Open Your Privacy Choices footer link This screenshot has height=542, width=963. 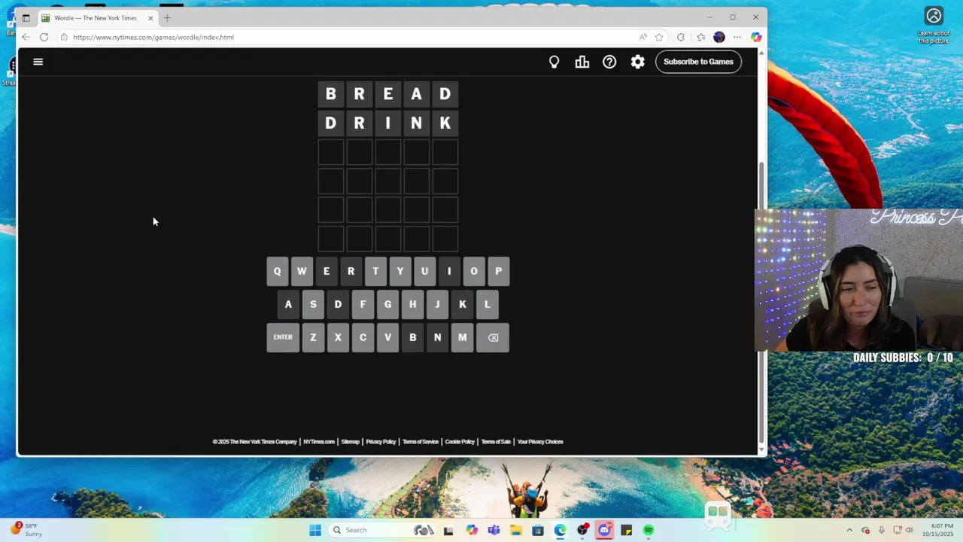(x=540, y=442)
